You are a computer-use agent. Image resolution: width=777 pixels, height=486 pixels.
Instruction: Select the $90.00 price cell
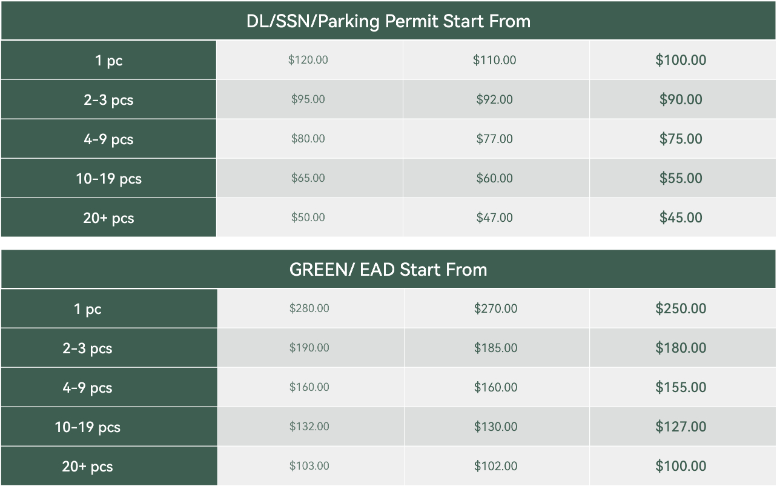pyautogui.click(x=681, y=99)
